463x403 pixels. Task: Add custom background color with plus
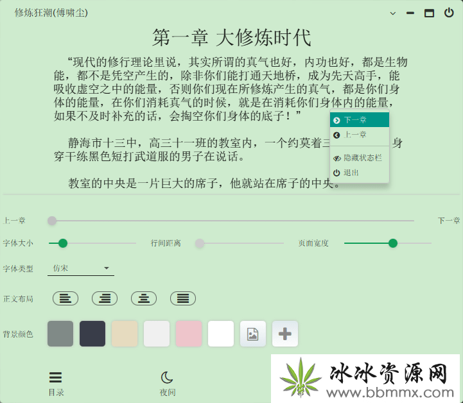coord(285,334)
